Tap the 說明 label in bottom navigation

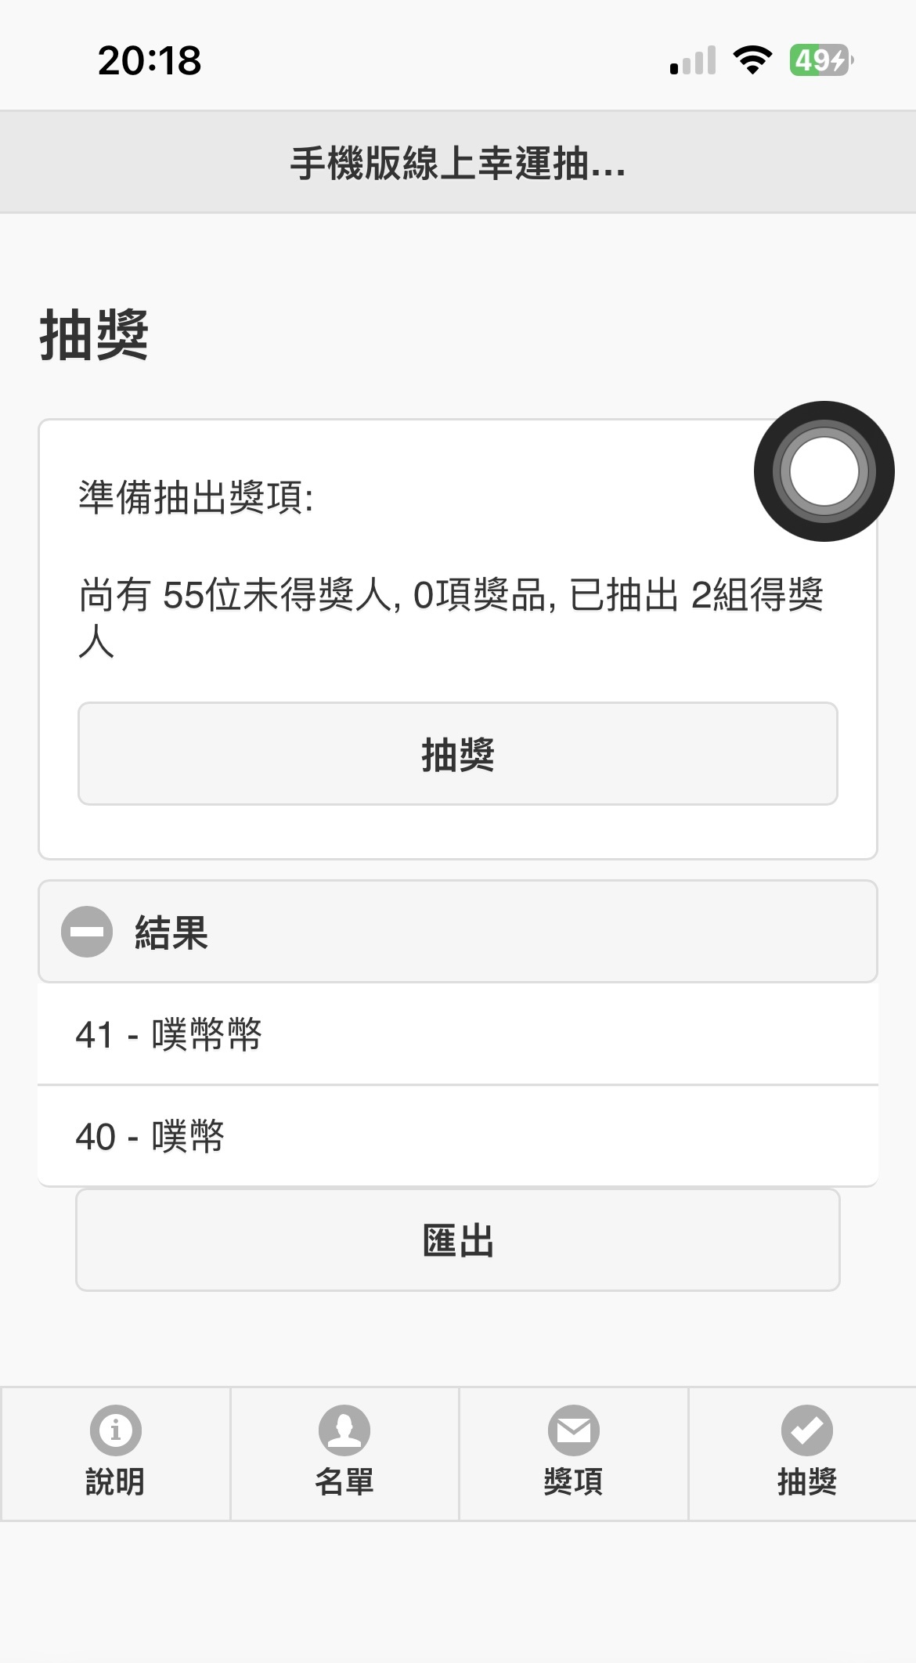point(115,1481)
